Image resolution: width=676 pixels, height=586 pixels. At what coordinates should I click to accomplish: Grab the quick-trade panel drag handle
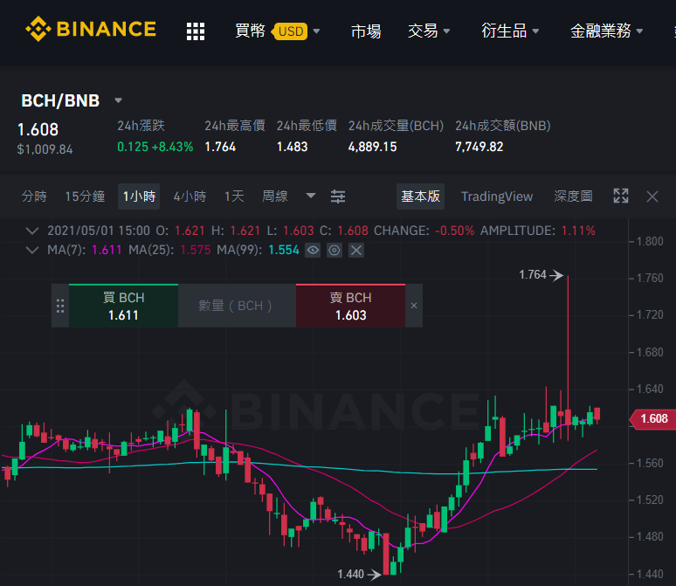click(x=60, y=306)
